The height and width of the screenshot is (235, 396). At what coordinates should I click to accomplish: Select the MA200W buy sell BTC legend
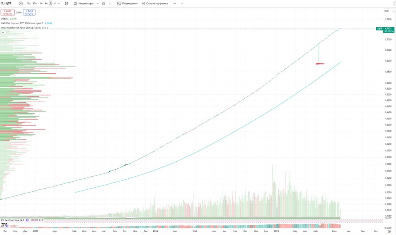[x=22, y=23]
